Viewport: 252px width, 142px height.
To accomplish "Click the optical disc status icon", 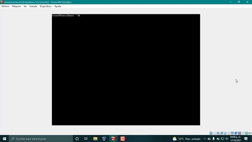I will (215, 133).
